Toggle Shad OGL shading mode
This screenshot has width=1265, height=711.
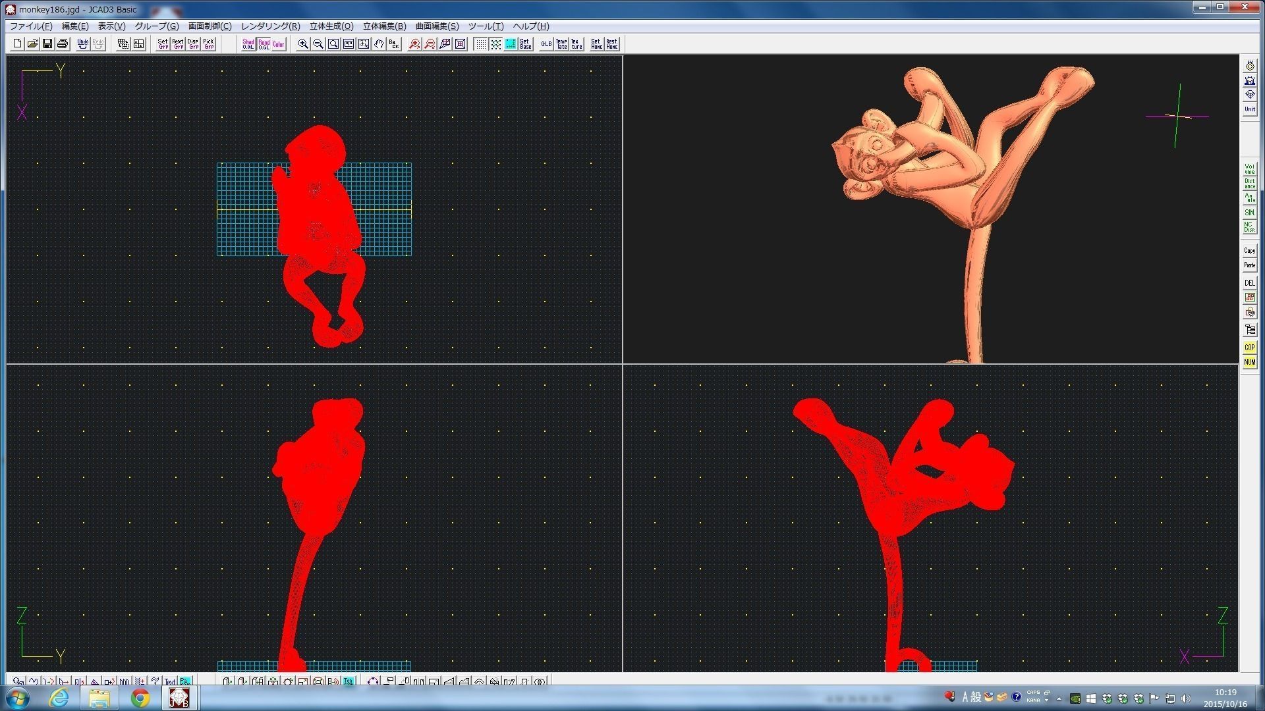[248, 44]
